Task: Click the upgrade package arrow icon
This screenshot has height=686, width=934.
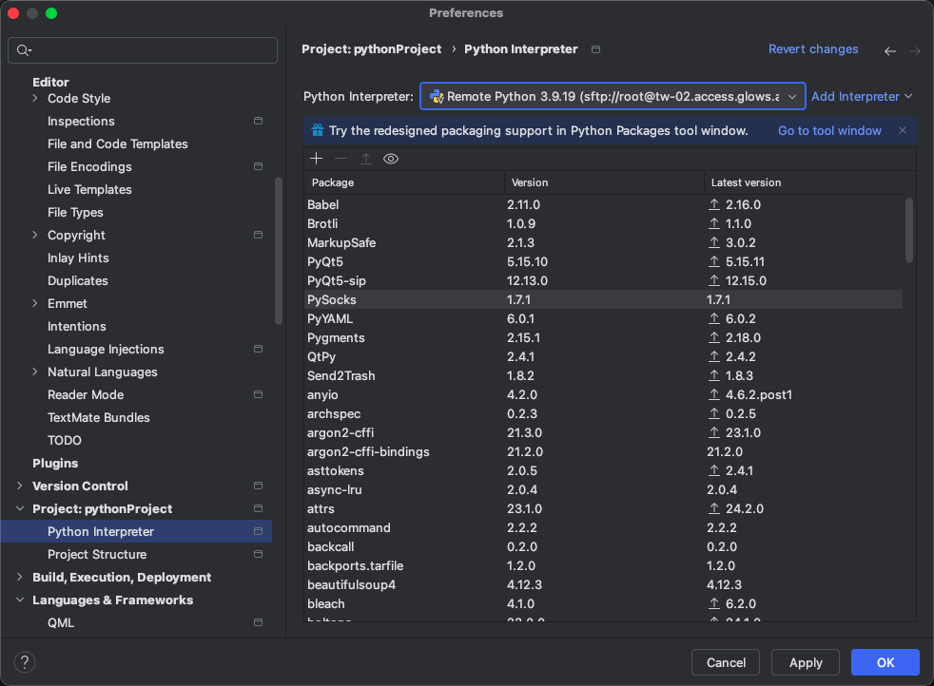Action: pyautogui.click(x=366, y=159)
